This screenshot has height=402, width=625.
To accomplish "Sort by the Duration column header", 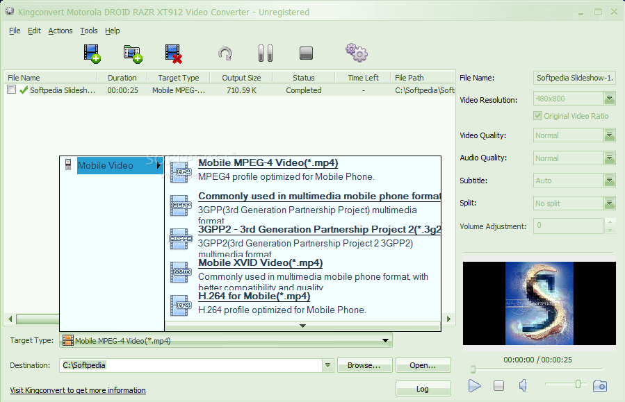I will point(122,78).
